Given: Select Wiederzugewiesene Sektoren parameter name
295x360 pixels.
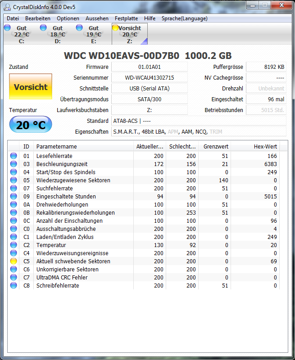Looking at the screenshot, I should click(73, 180).
